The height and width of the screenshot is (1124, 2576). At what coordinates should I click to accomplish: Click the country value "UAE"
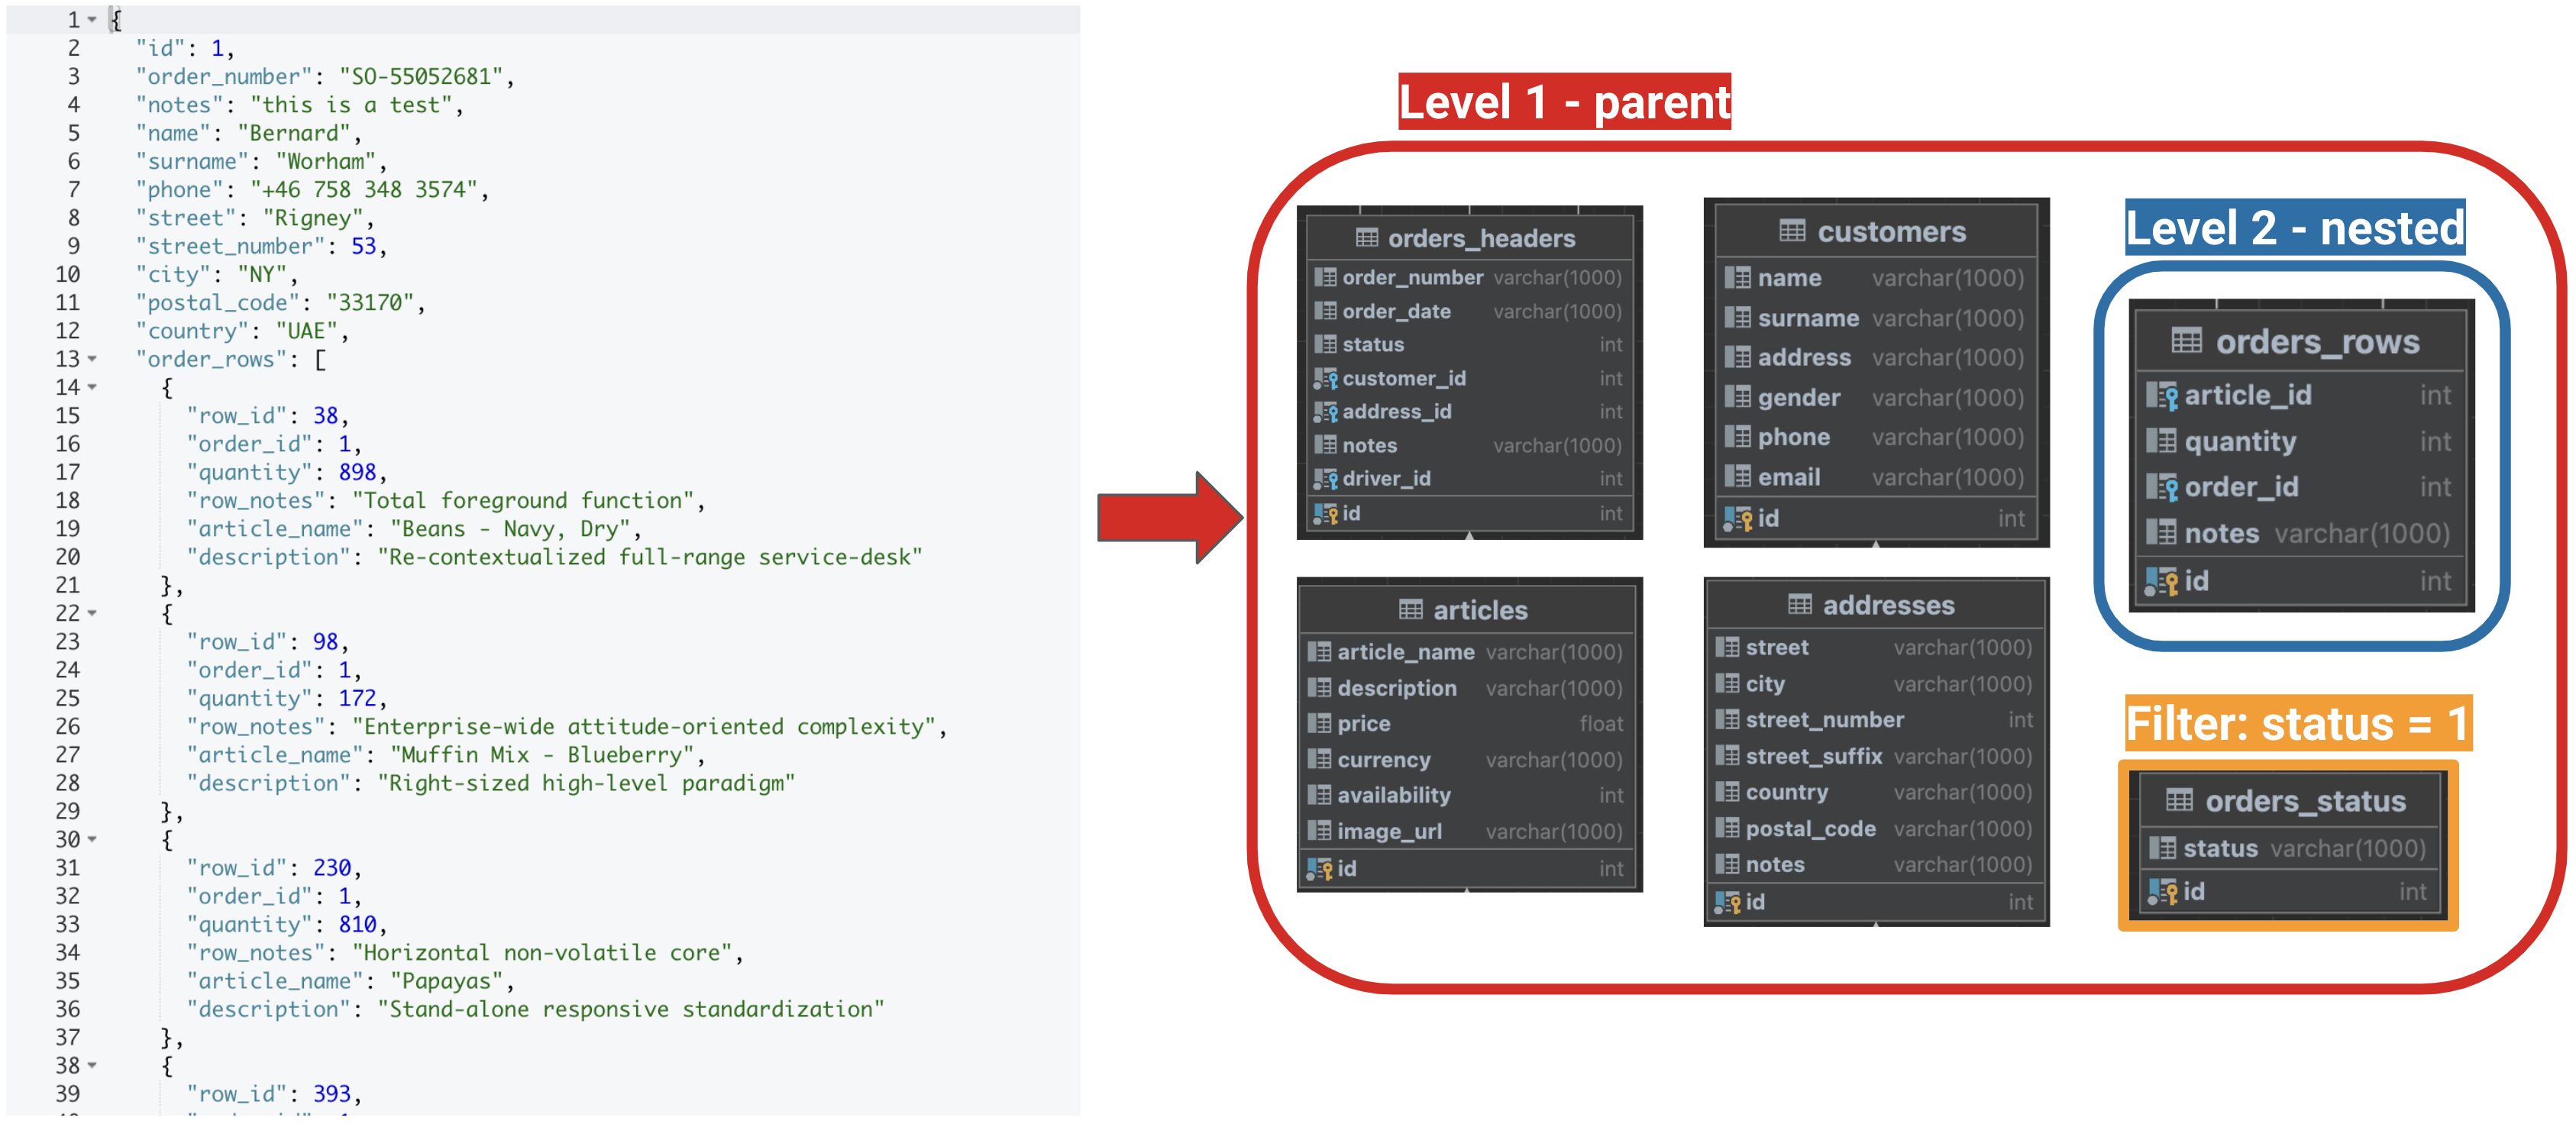(x=306, y=331)
